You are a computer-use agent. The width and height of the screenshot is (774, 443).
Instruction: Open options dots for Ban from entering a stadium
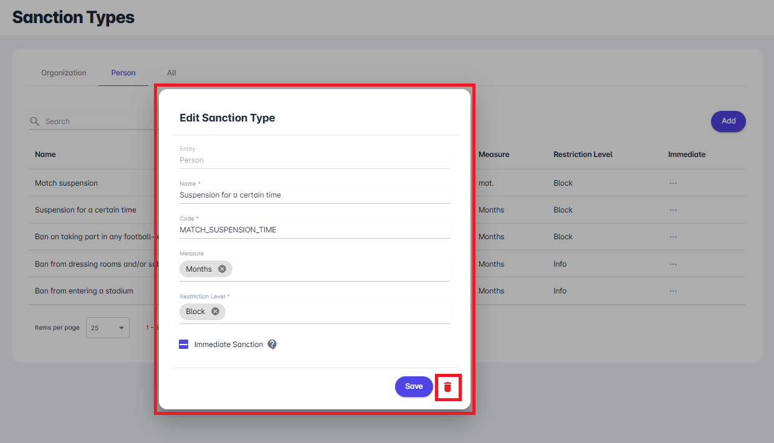click(673, 291)
